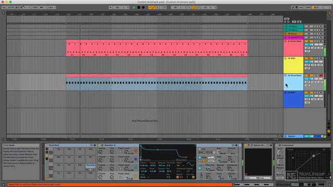Select the yellow oscillator A square in Operator
This screenshot has height=187, width=333.
point(136,176)
